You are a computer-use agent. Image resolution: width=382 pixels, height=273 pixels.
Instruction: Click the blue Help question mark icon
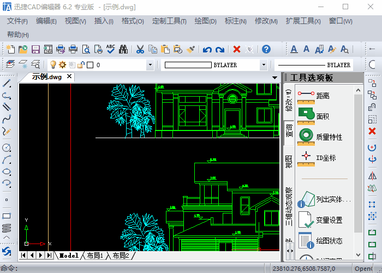coord(266,49)
